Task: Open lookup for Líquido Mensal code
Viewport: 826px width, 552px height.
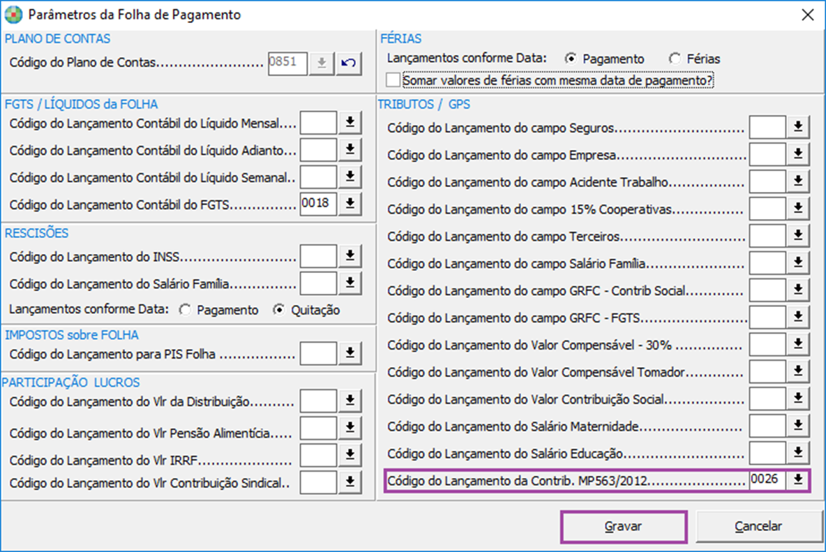Action: [x=350, y=123]
